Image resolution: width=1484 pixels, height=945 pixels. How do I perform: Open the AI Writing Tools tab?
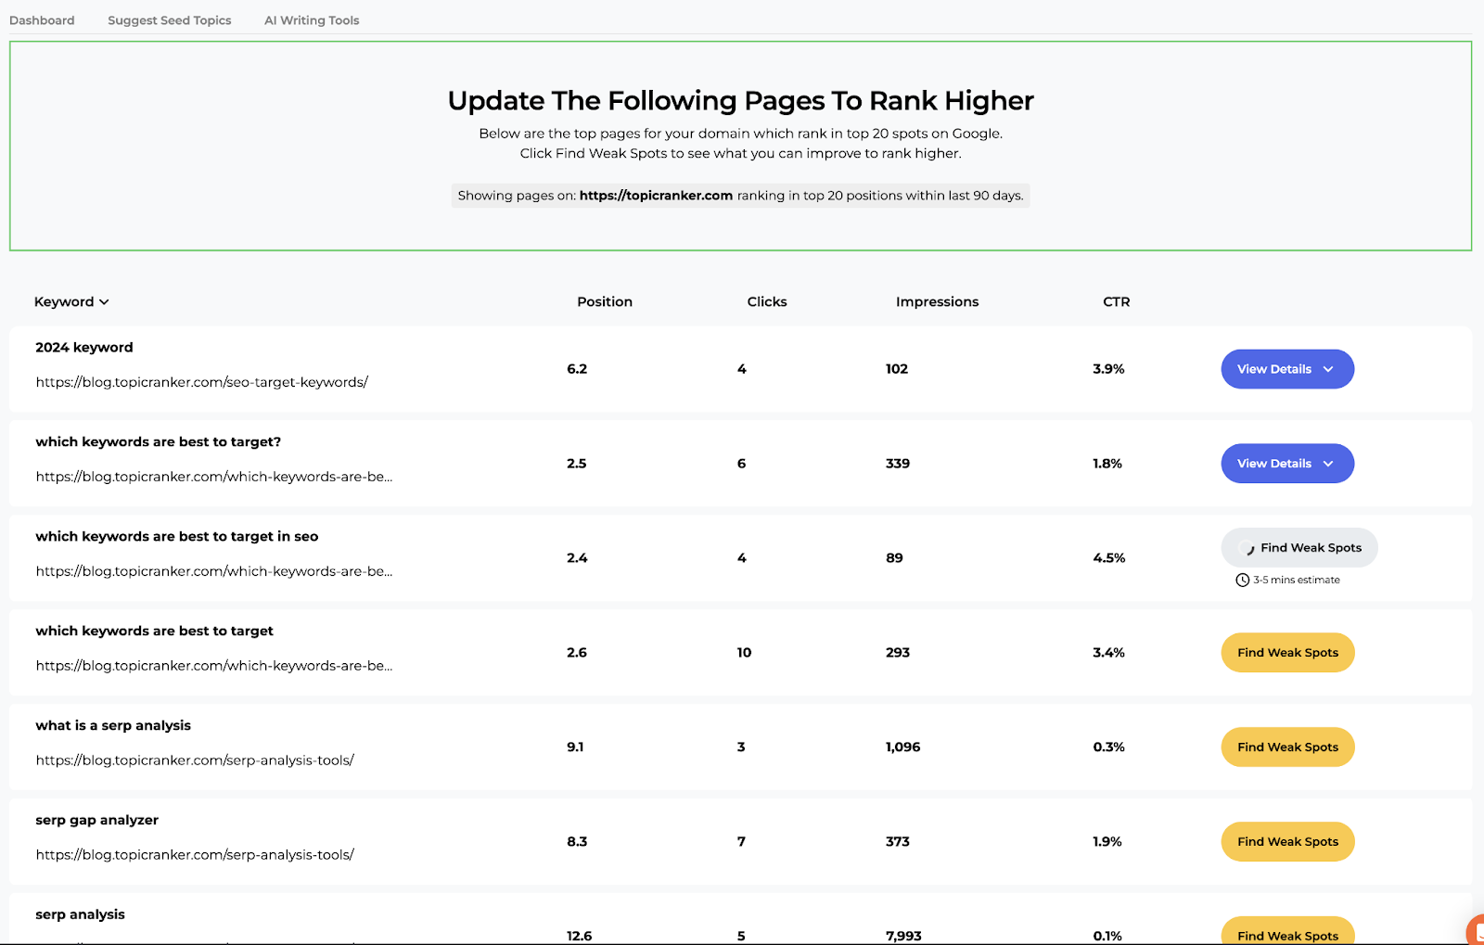(311, 19)
